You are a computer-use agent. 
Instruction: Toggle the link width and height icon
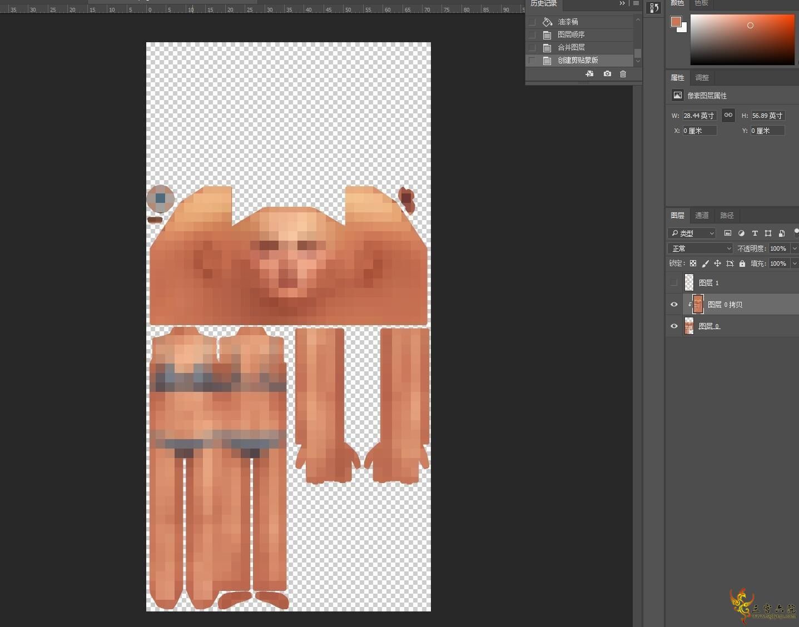728,115
